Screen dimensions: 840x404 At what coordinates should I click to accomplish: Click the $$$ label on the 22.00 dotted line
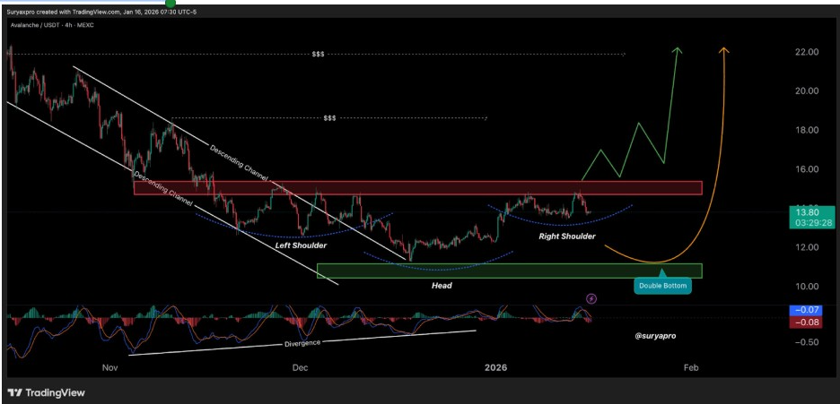click(318, 55)
